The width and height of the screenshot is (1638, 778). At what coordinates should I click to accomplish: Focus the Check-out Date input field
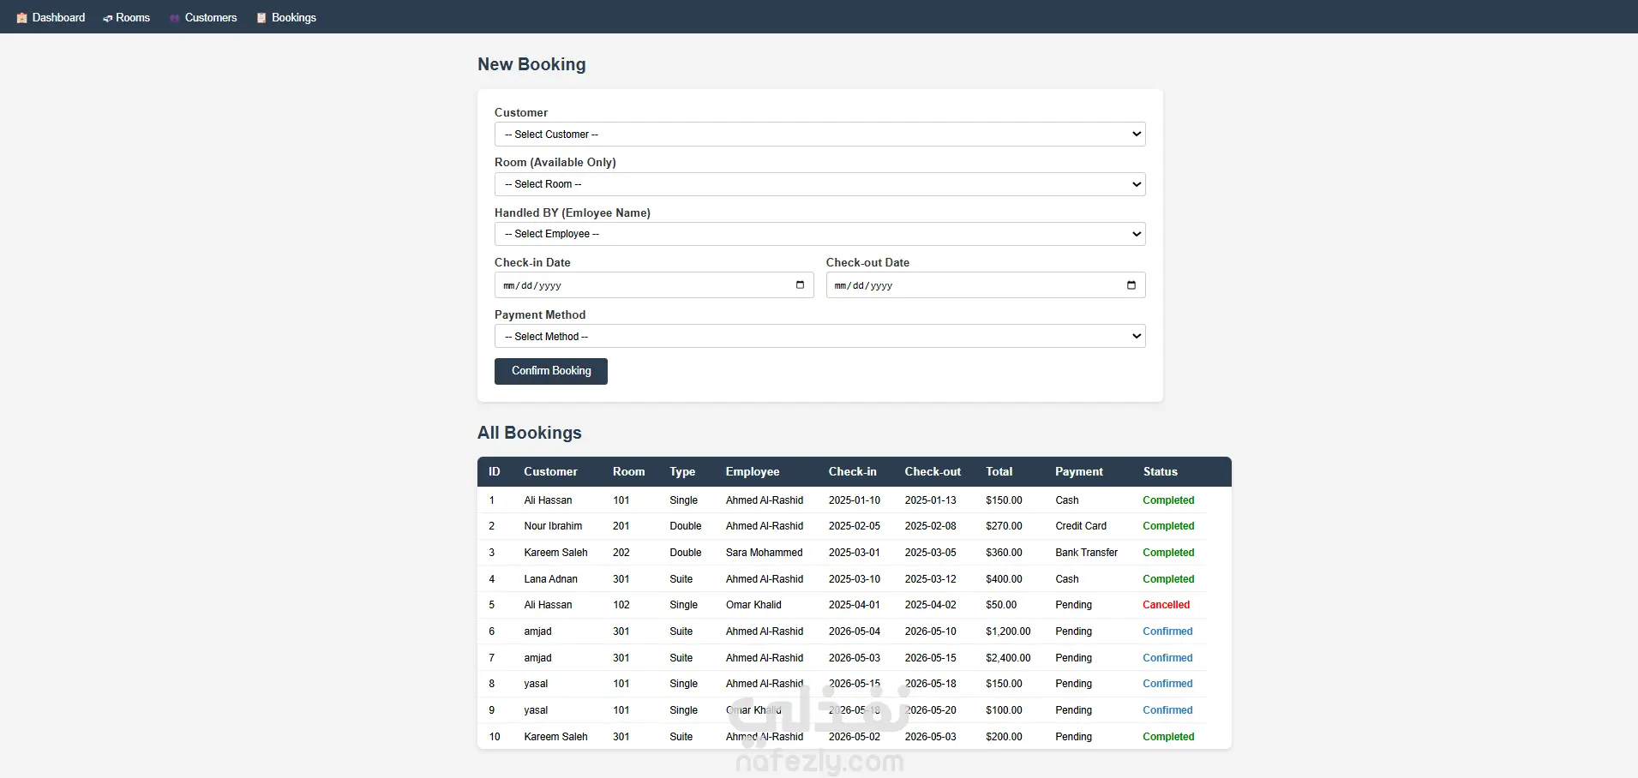point(986,285)
